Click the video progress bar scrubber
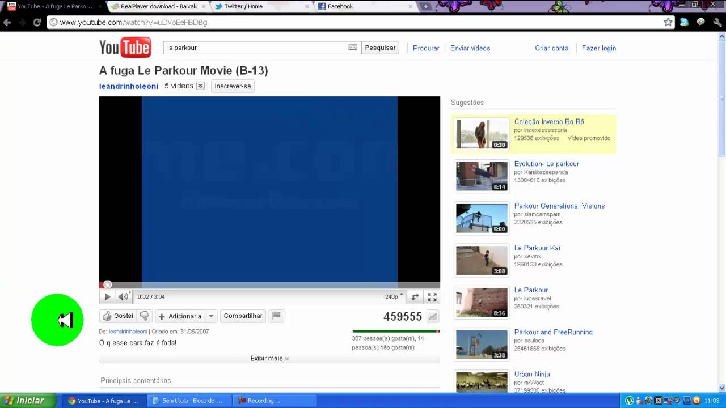The width and height of the screenshot is (726, 408). coord(108,284)
